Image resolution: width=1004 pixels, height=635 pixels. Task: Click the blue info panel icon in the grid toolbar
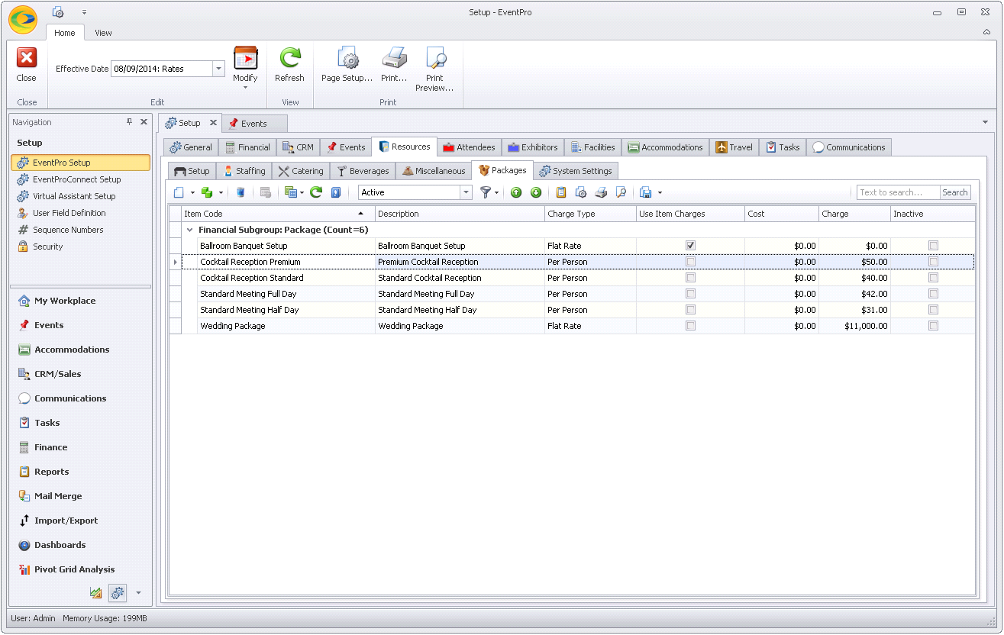click(335, 192)
